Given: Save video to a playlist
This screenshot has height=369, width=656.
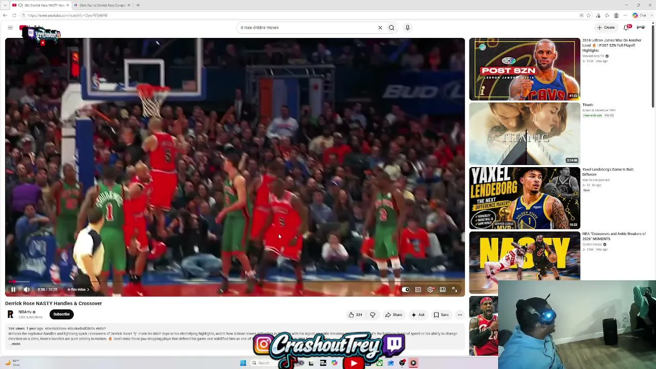Looking at the screenshot, I should pos(441,315).
